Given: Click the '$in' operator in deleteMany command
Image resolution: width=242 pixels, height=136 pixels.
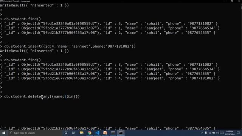Looking at the screenshot, I should pos(70,97).
